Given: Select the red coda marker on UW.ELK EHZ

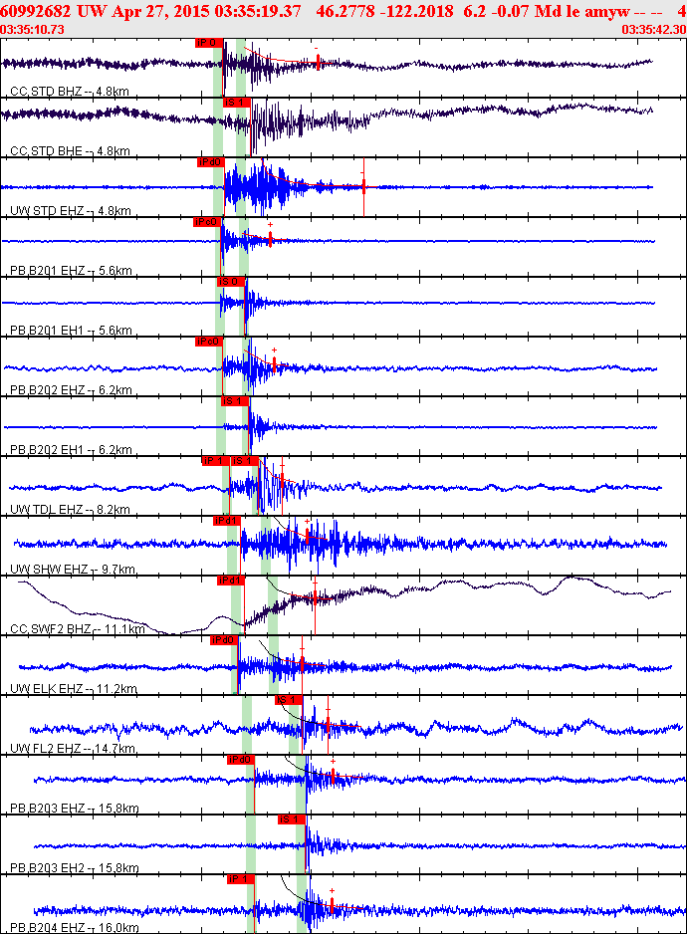Looking at the screenshot, I should 302,662.
